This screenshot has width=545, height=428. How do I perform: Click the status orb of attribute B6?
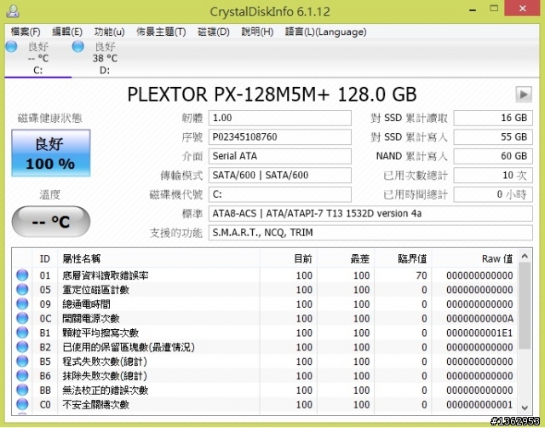(22, 375)
